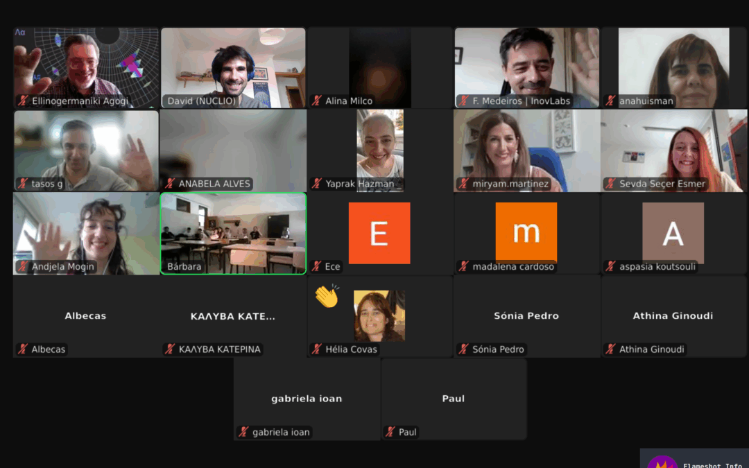The width and height of the screenshot is (749, 468).
Task: Click madalena cardoso's orange m avatar
Action: point(526,232)
